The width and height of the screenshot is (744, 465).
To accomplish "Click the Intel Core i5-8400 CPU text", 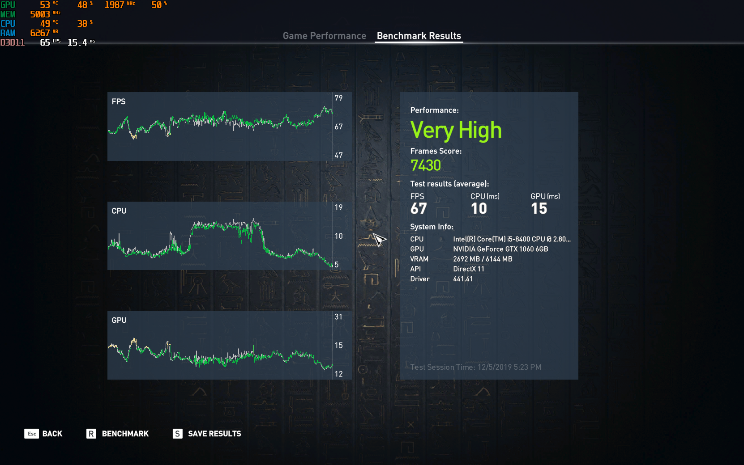I will (x=512, y=239).
